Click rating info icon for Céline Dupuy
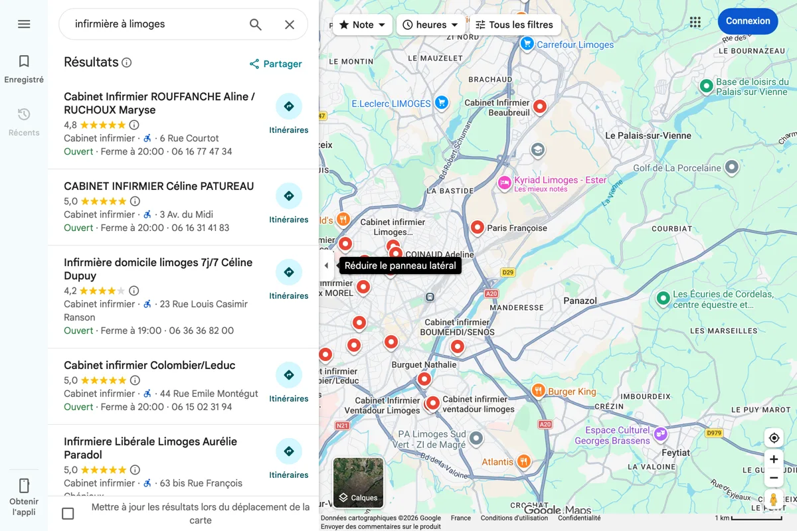This screenshot has width=797, height=531. pyautogui.click(x=134, y=291)
